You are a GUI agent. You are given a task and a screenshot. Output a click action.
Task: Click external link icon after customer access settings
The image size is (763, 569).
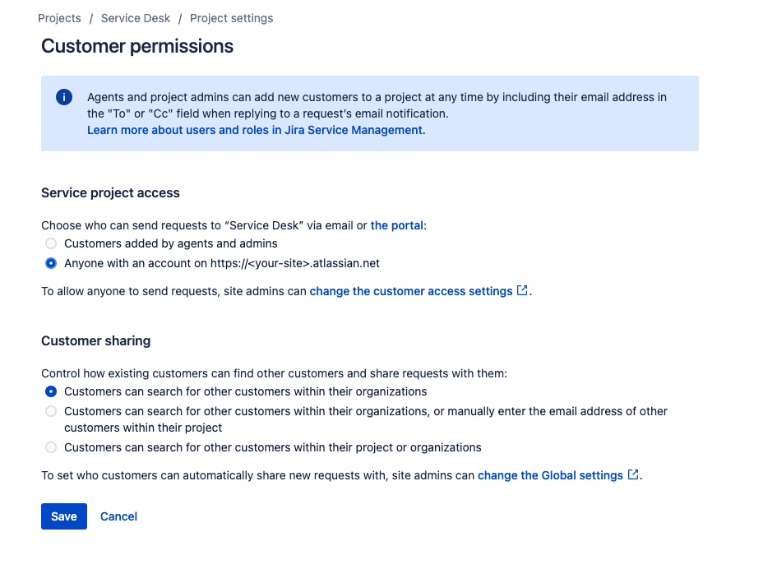point(522,290)
